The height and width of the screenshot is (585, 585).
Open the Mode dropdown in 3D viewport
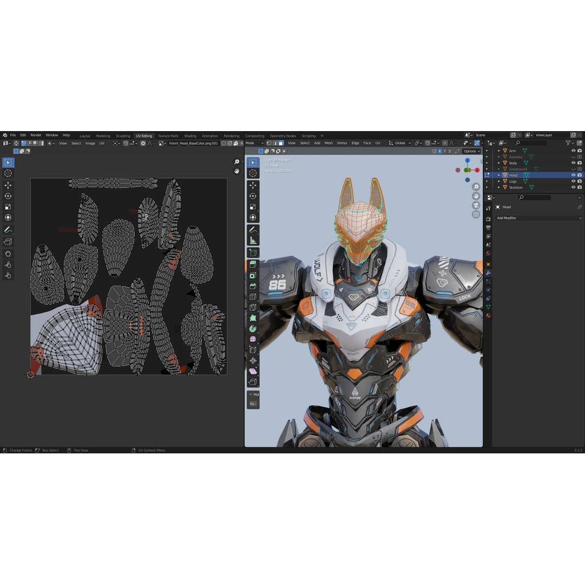click(255, 143)
